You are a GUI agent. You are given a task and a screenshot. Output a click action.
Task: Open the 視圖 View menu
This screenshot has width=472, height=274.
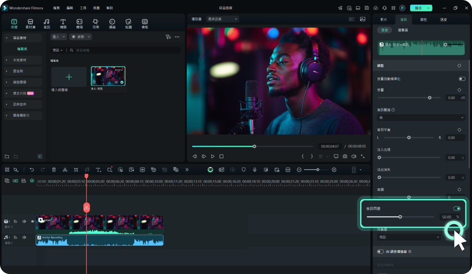point(96,8)
